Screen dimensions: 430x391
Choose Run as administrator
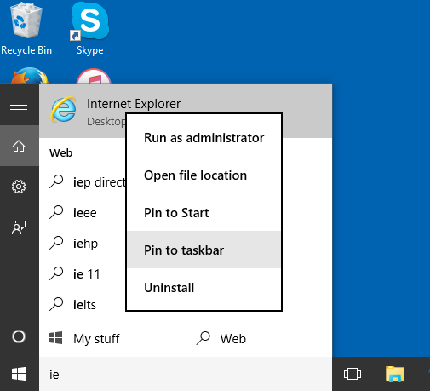(204, 138)
